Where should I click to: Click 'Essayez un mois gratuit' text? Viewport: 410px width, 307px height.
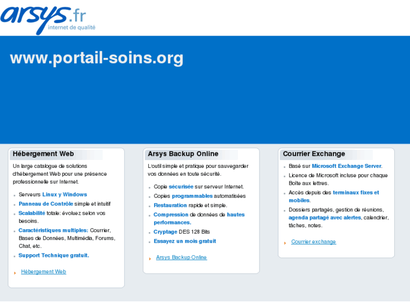click(185, 241)
